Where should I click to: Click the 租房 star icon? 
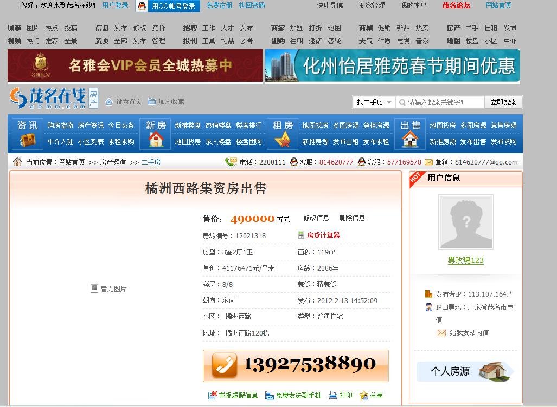point(283,140)
